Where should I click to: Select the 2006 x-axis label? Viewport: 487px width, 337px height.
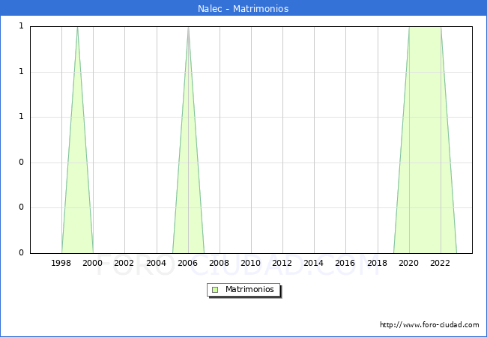[x=187, y=264]
